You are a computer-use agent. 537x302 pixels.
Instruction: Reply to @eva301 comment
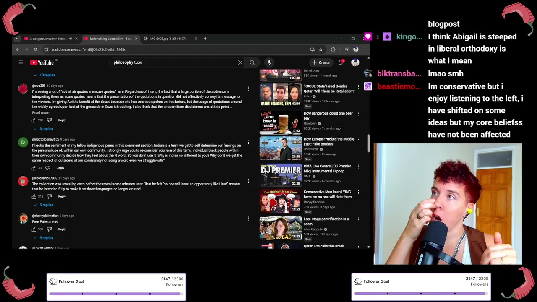pyautogui.click(x=62, y=120)
